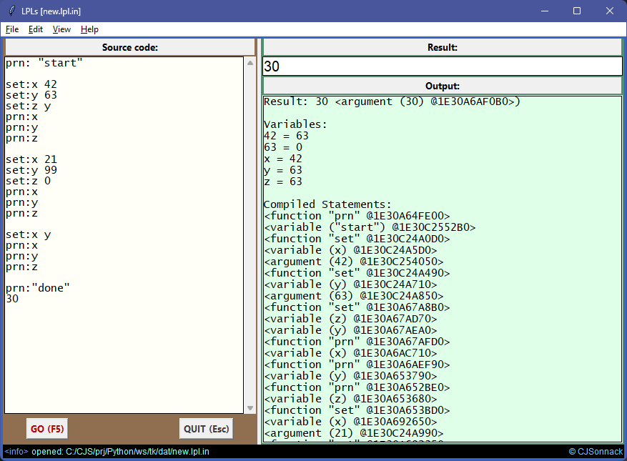This screenshot has width=627, height=461.
Task: Click the © CJSonnack label in status bar
Action: 596,452
